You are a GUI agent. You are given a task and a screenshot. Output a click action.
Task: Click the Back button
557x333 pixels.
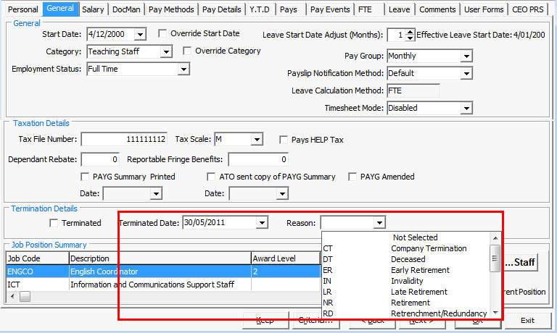(373, 321)
